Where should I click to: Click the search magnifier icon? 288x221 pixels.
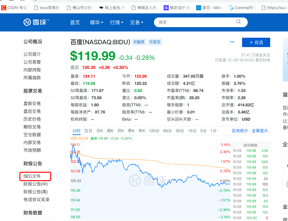point(238,22)
